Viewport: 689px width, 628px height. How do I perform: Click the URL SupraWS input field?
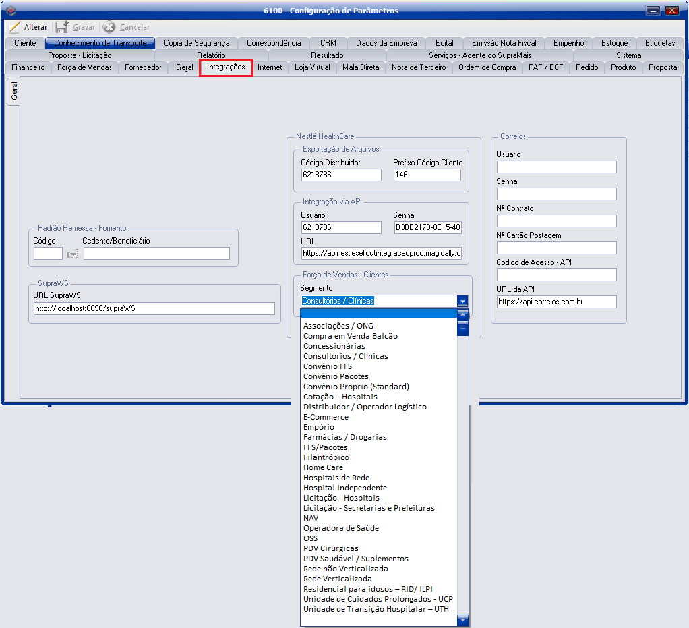point(154,308)
